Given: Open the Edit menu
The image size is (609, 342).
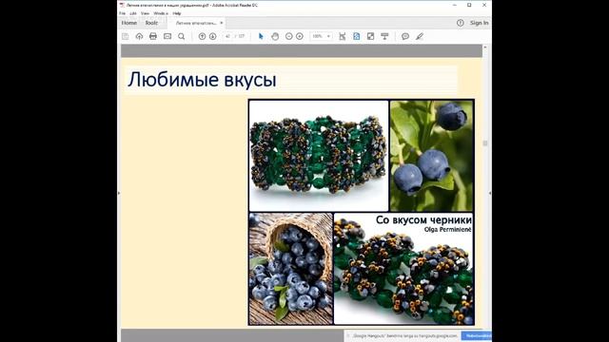Looking at the screenshot, I should point(133,13).
